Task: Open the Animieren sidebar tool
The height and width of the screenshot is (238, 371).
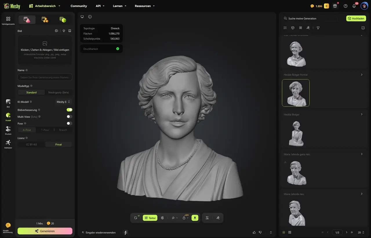Action: pyautogui.click(x=8, y=144)
